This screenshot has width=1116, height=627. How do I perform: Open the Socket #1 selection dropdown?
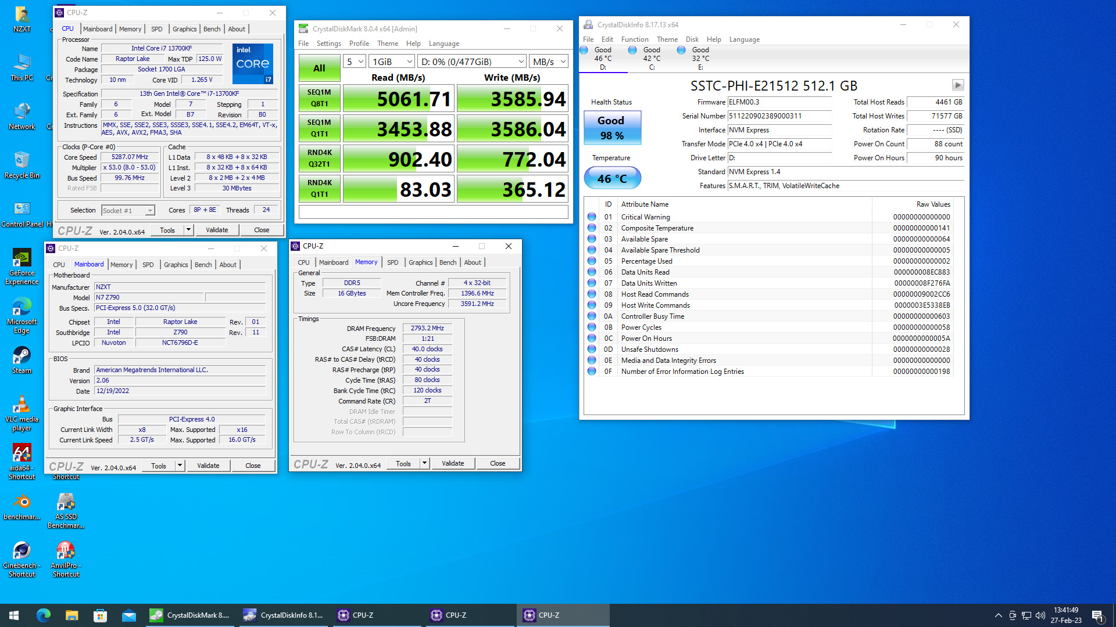[x=149, y=210]
